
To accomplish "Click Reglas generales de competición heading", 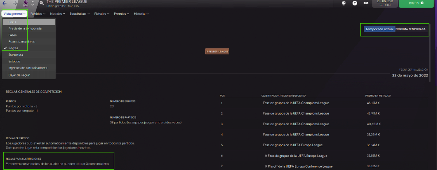I will pyautogui.click(x=34, y=92).
